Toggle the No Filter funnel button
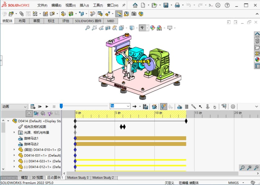 click(29, 114)
